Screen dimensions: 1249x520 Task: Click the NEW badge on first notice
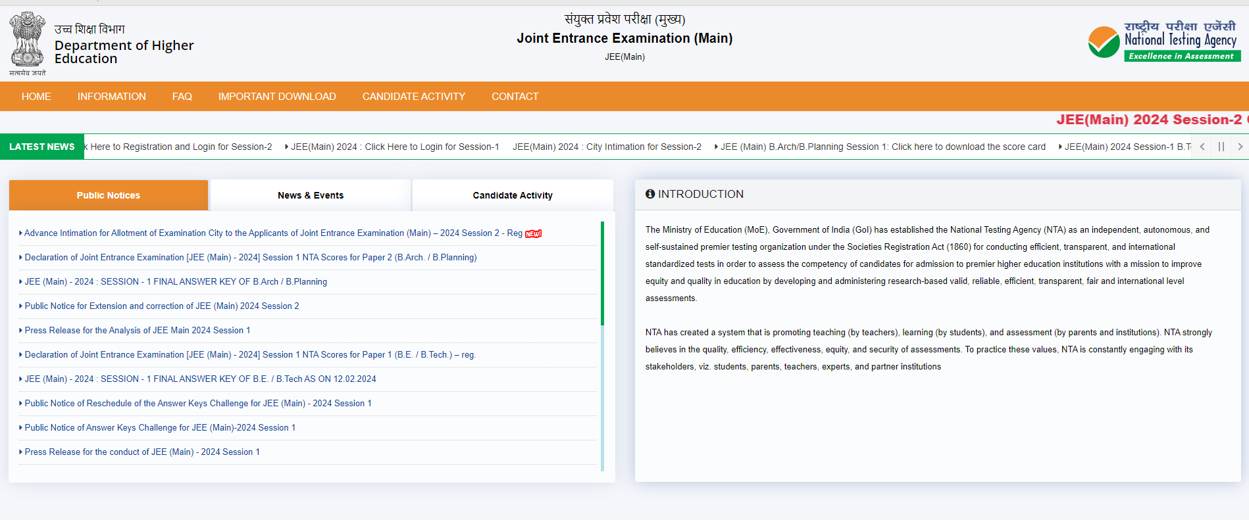[x=534, y=233]
